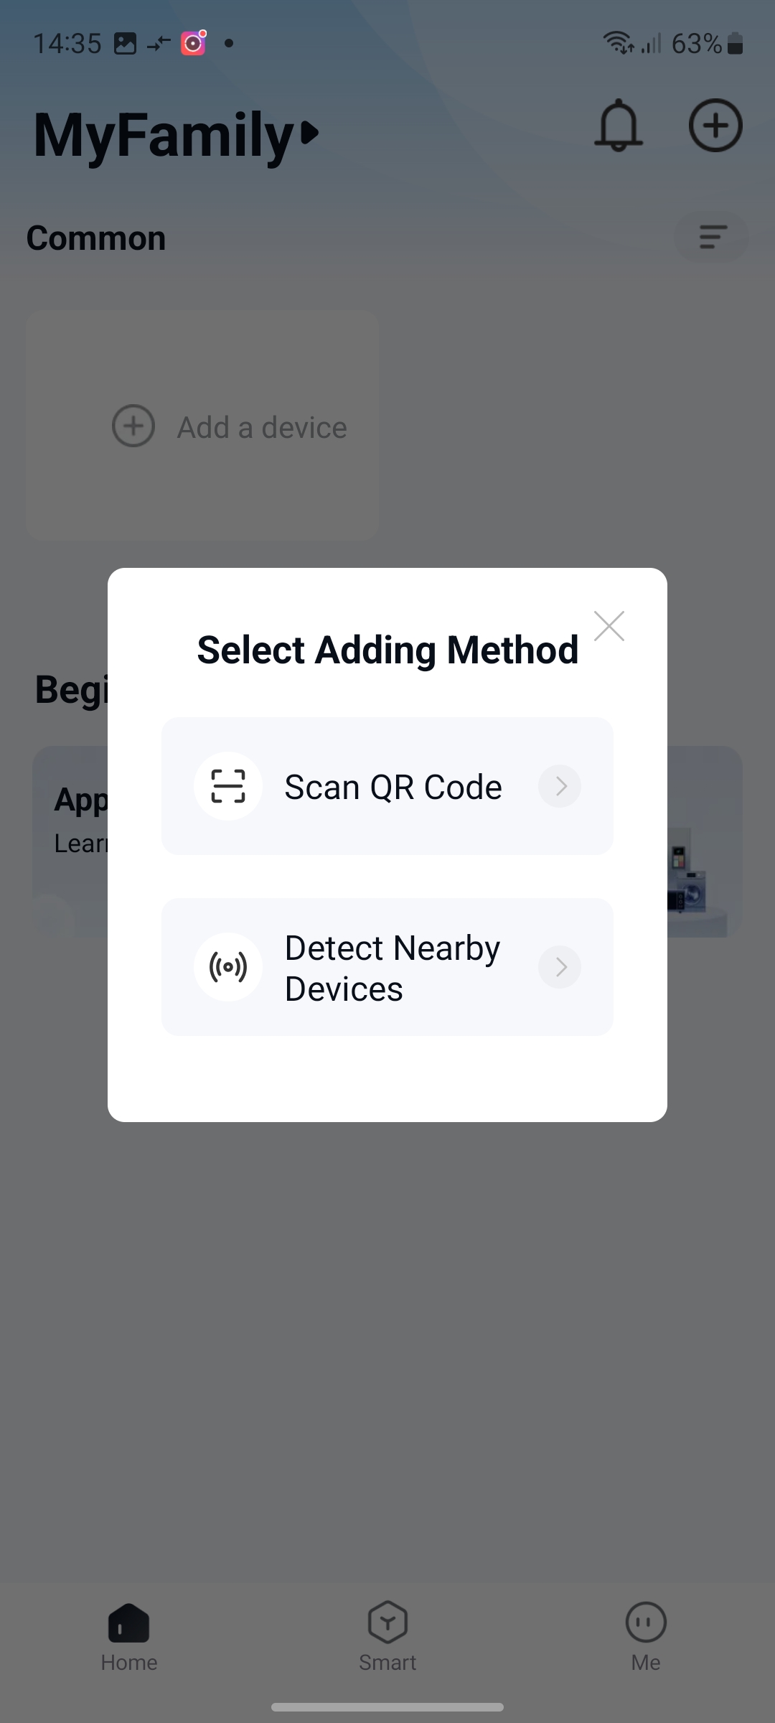Screen dimensions: 775x1723
Task: Tap the screen recorder status bar icon
Action: click(x=193, y=43)
